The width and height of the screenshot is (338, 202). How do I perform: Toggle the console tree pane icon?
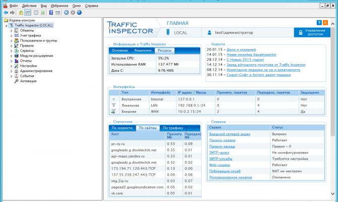pyautogui.click(x=28, y=13)
